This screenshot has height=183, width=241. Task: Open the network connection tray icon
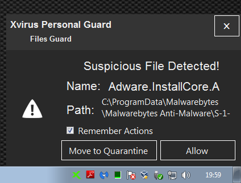172,175
